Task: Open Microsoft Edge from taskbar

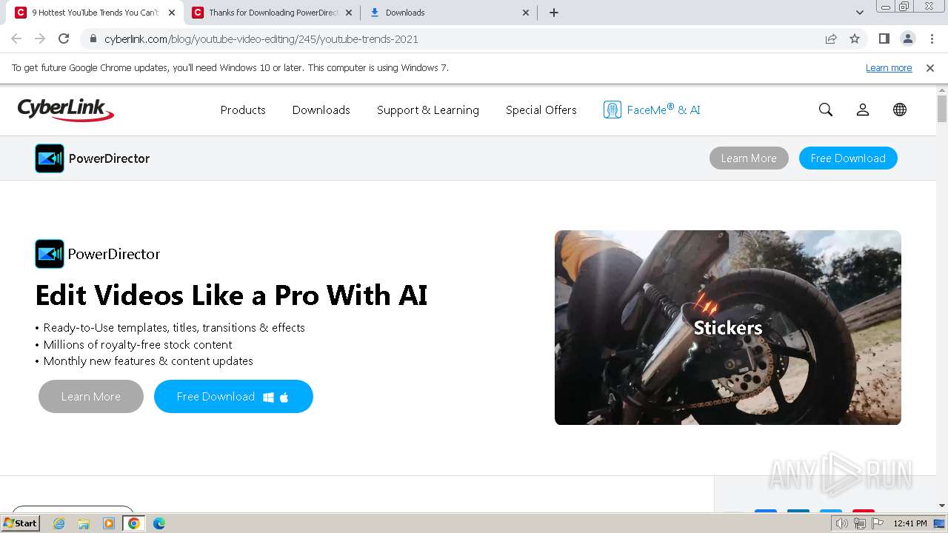Action: click(159, 523)
